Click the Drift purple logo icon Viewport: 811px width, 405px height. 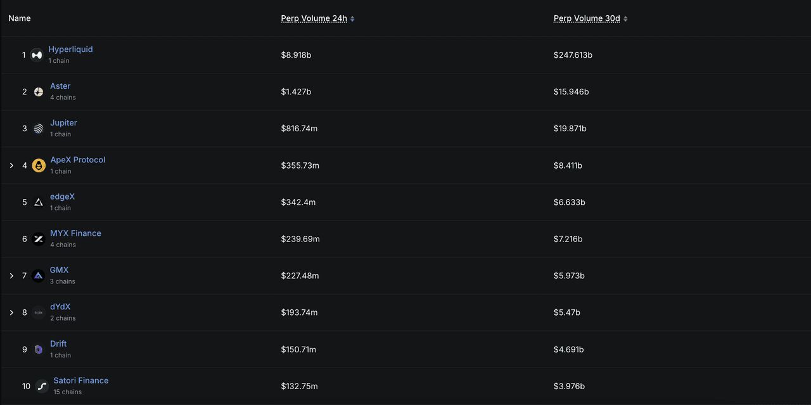[39, 349]
